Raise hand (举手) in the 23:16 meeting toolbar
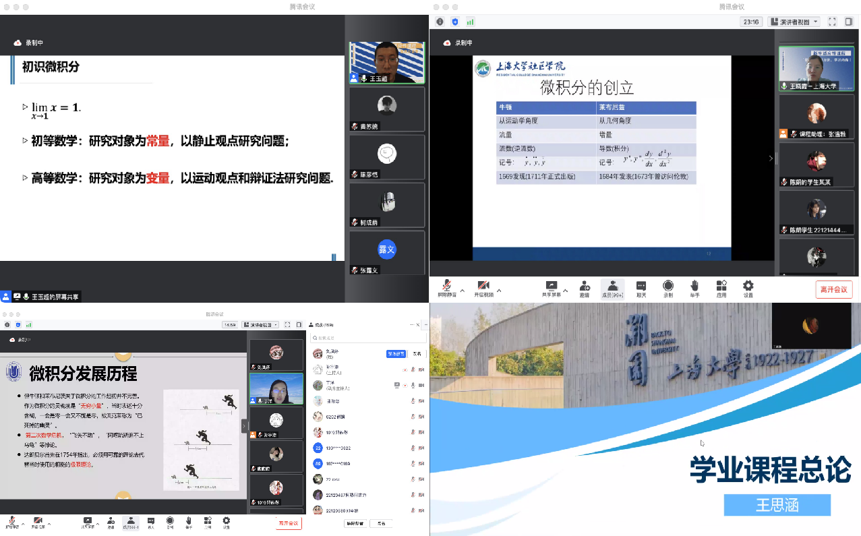 (694, 288)
